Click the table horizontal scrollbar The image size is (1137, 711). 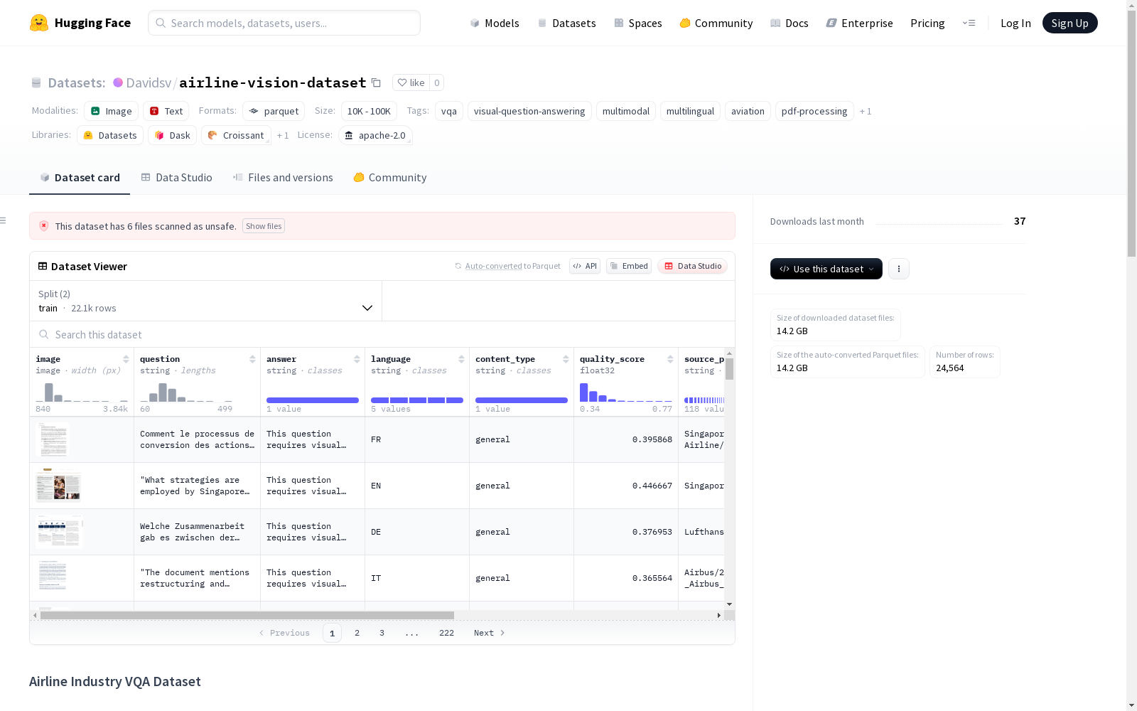[x=247, y=615]
